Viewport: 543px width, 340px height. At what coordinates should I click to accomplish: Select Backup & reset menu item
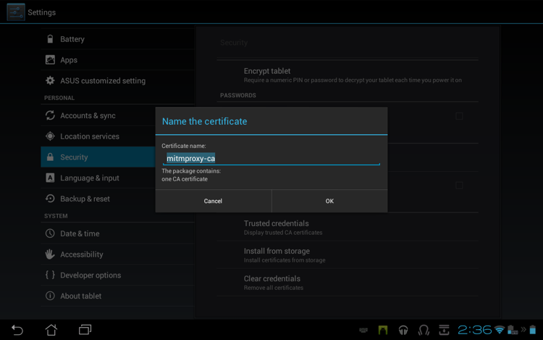point(85,199)
